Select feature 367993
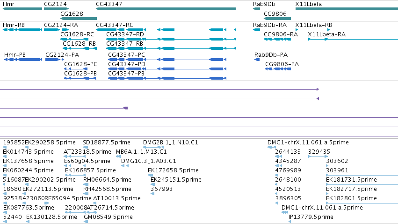The image size is (398, 224). [152, 194]
